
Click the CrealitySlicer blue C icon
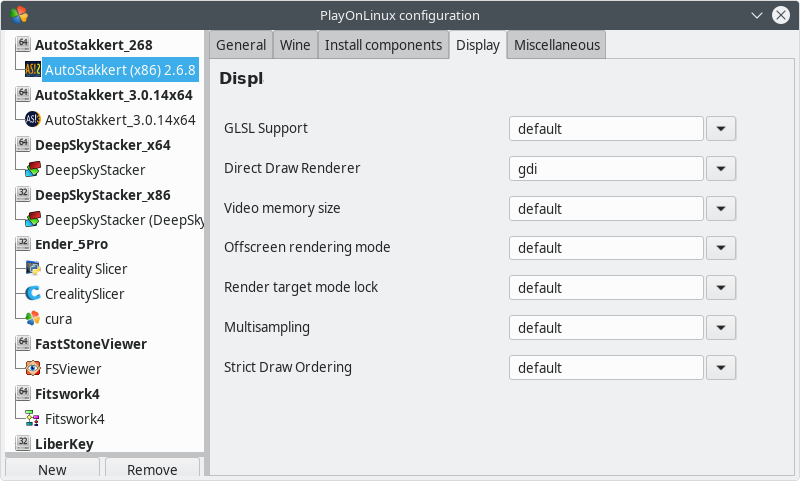pyautogui.click(x=33, y=293)
